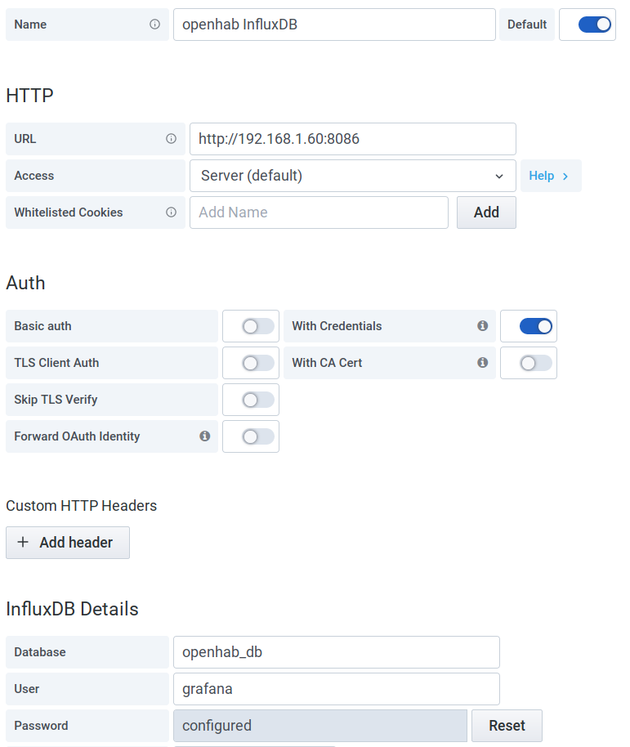Click the With CA Cert info icon

[482, 363]
